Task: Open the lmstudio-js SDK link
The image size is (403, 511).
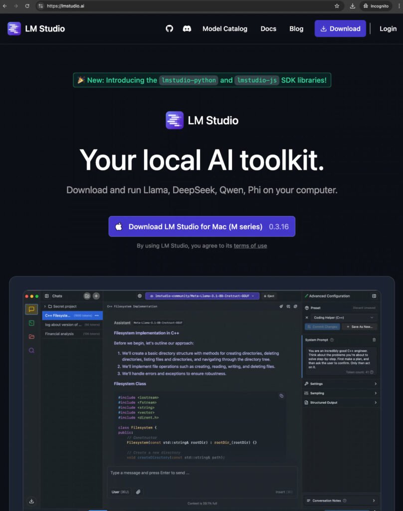Action: coord(257,80)
